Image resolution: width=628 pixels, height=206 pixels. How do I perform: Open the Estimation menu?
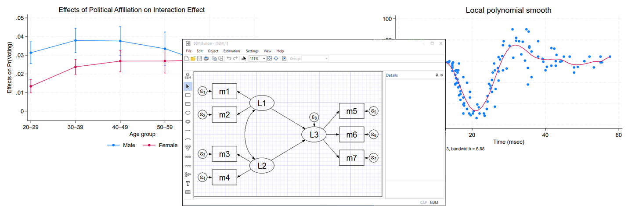pyautogui.click(x=231, y=51)
